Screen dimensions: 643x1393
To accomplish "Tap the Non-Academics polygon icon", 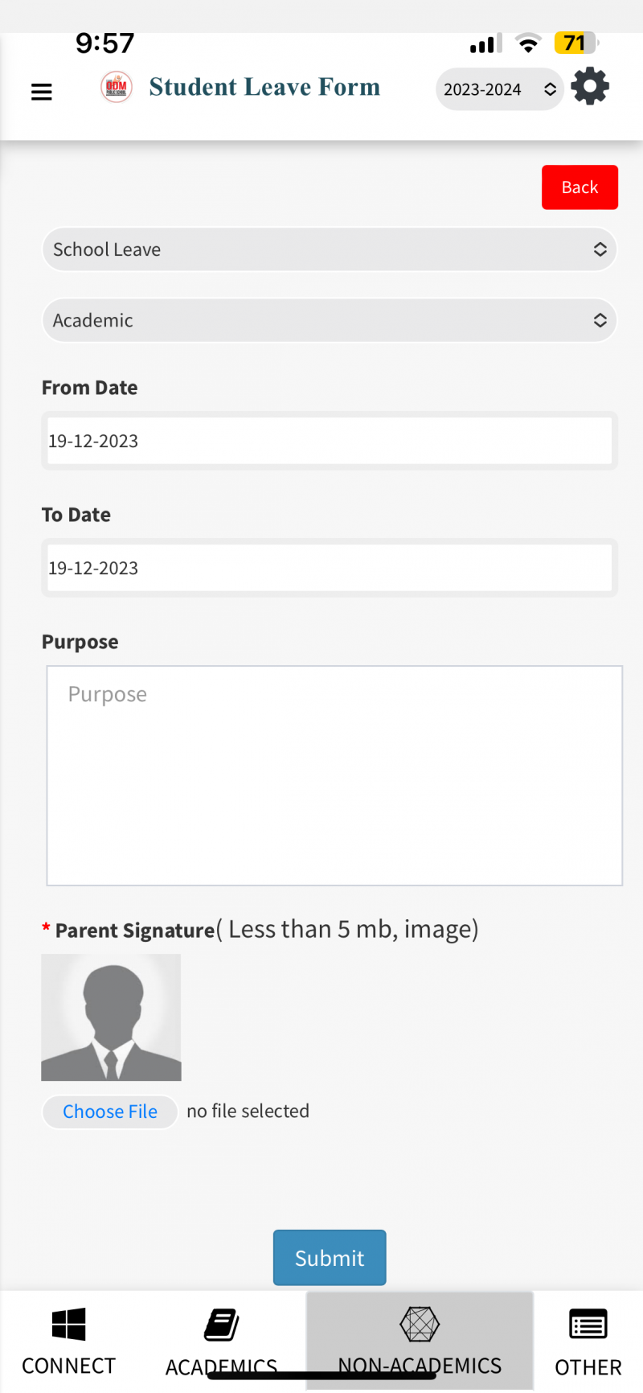I will [420, 1324].
